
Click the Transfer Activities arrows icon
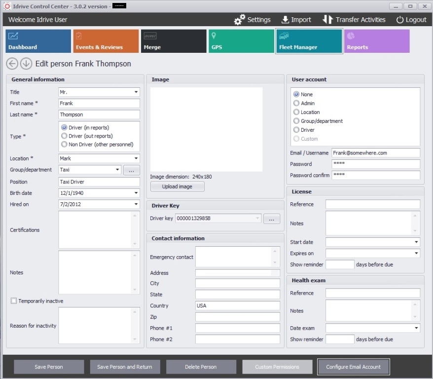click(x=327, y=20)
